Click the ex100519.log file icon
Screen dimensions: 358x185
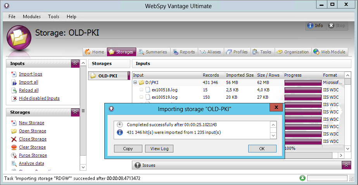pos(148,97)
